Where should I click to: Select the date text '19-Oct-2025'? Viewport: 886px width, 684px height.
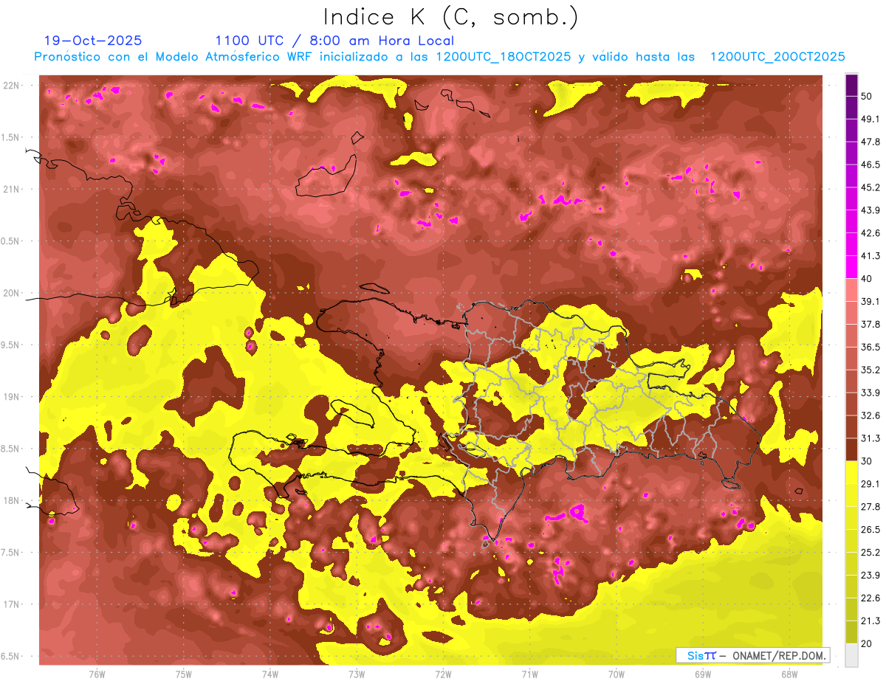93,41
